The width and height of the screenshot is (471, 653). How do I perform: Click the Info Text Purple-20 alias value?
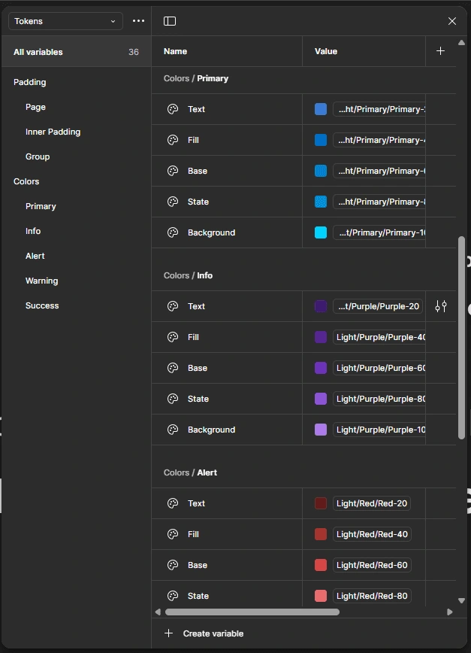click(378, 306)
